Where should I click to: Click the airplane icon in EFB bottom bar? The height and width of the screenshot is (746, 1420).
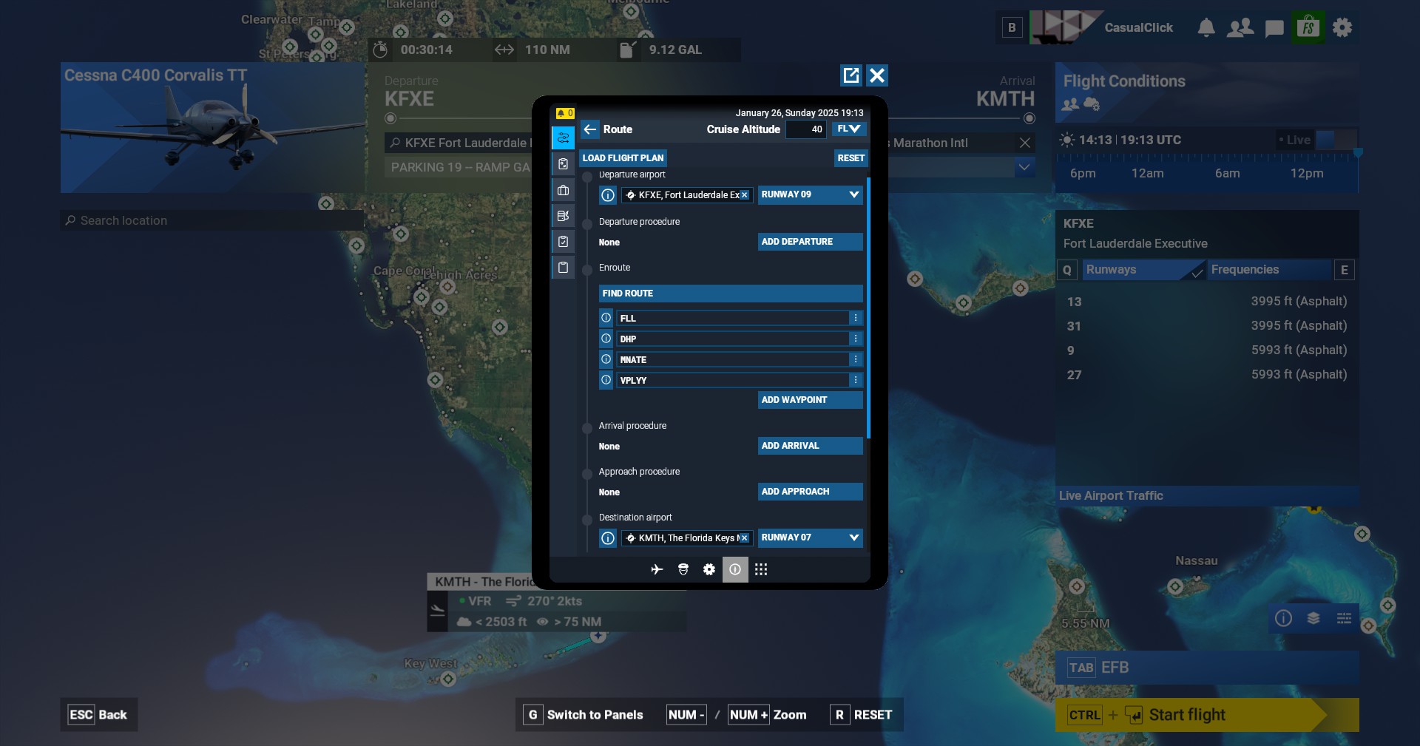click(x=657, y=569)
